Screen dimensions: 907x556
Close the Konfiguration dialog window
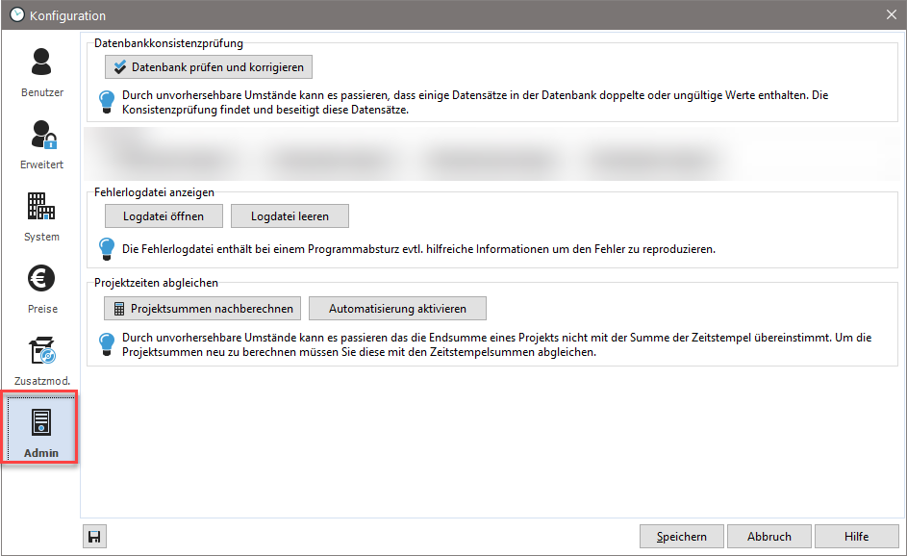[891, 15]
